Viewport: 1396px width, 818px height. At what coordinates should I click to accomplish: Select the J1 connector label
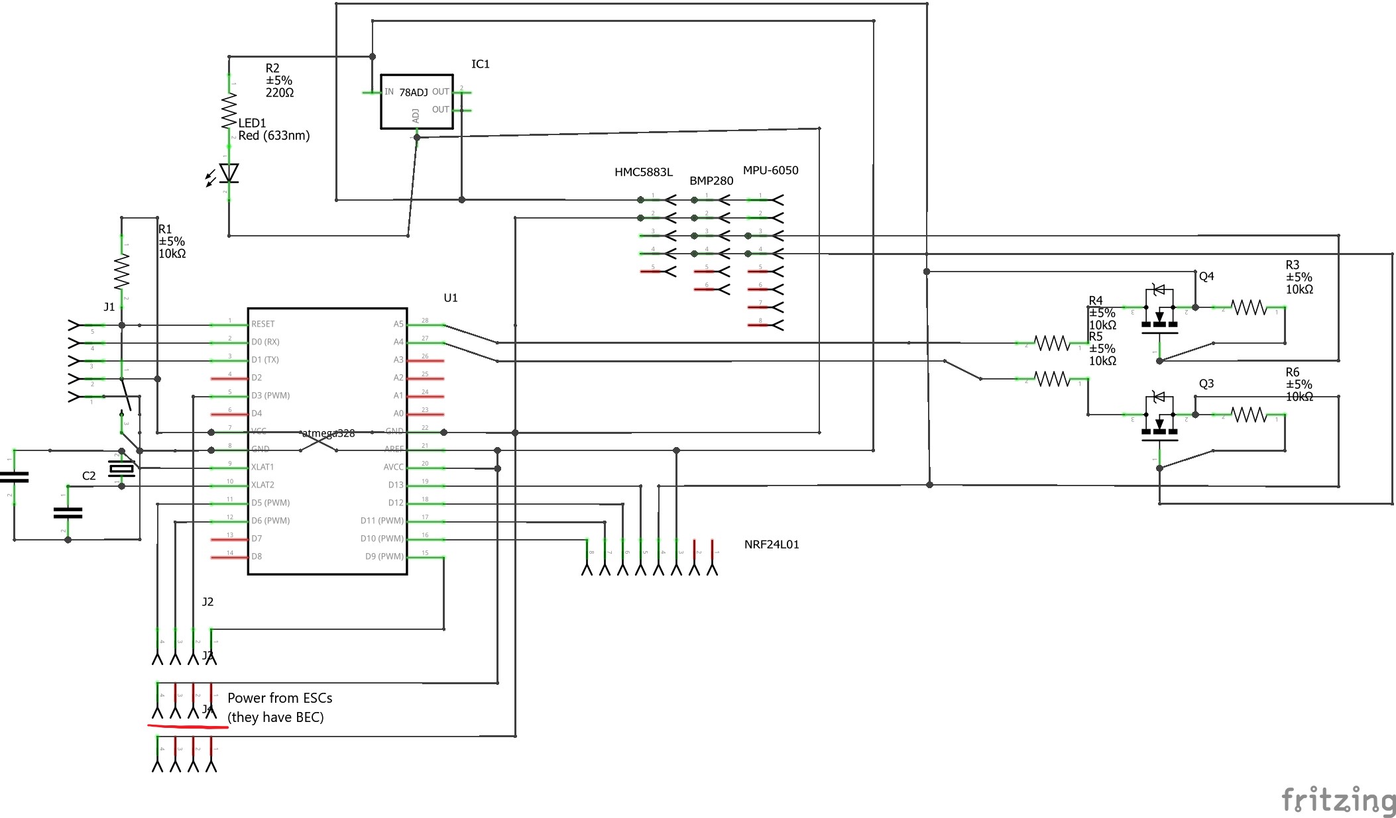point(109,307)
